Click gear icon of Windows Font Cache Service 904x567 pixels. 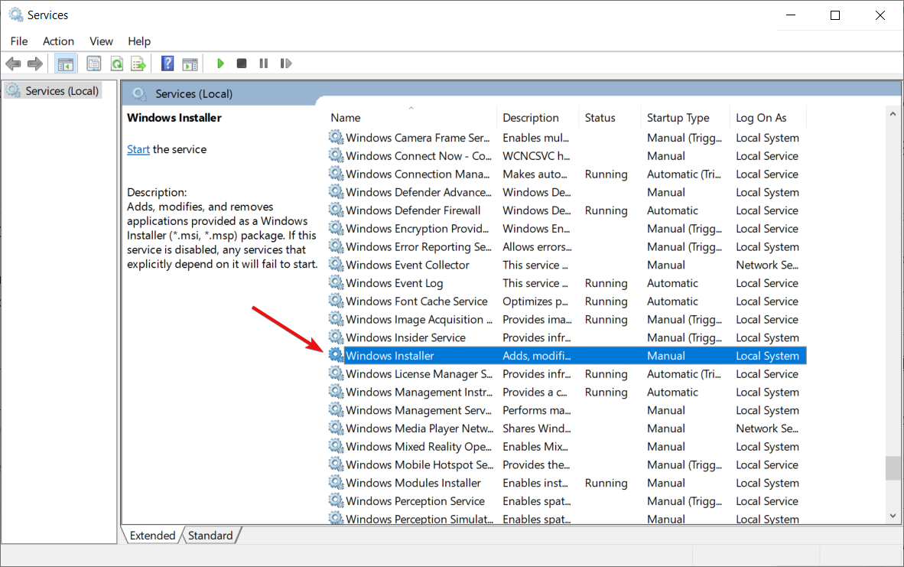click(336, 301)
